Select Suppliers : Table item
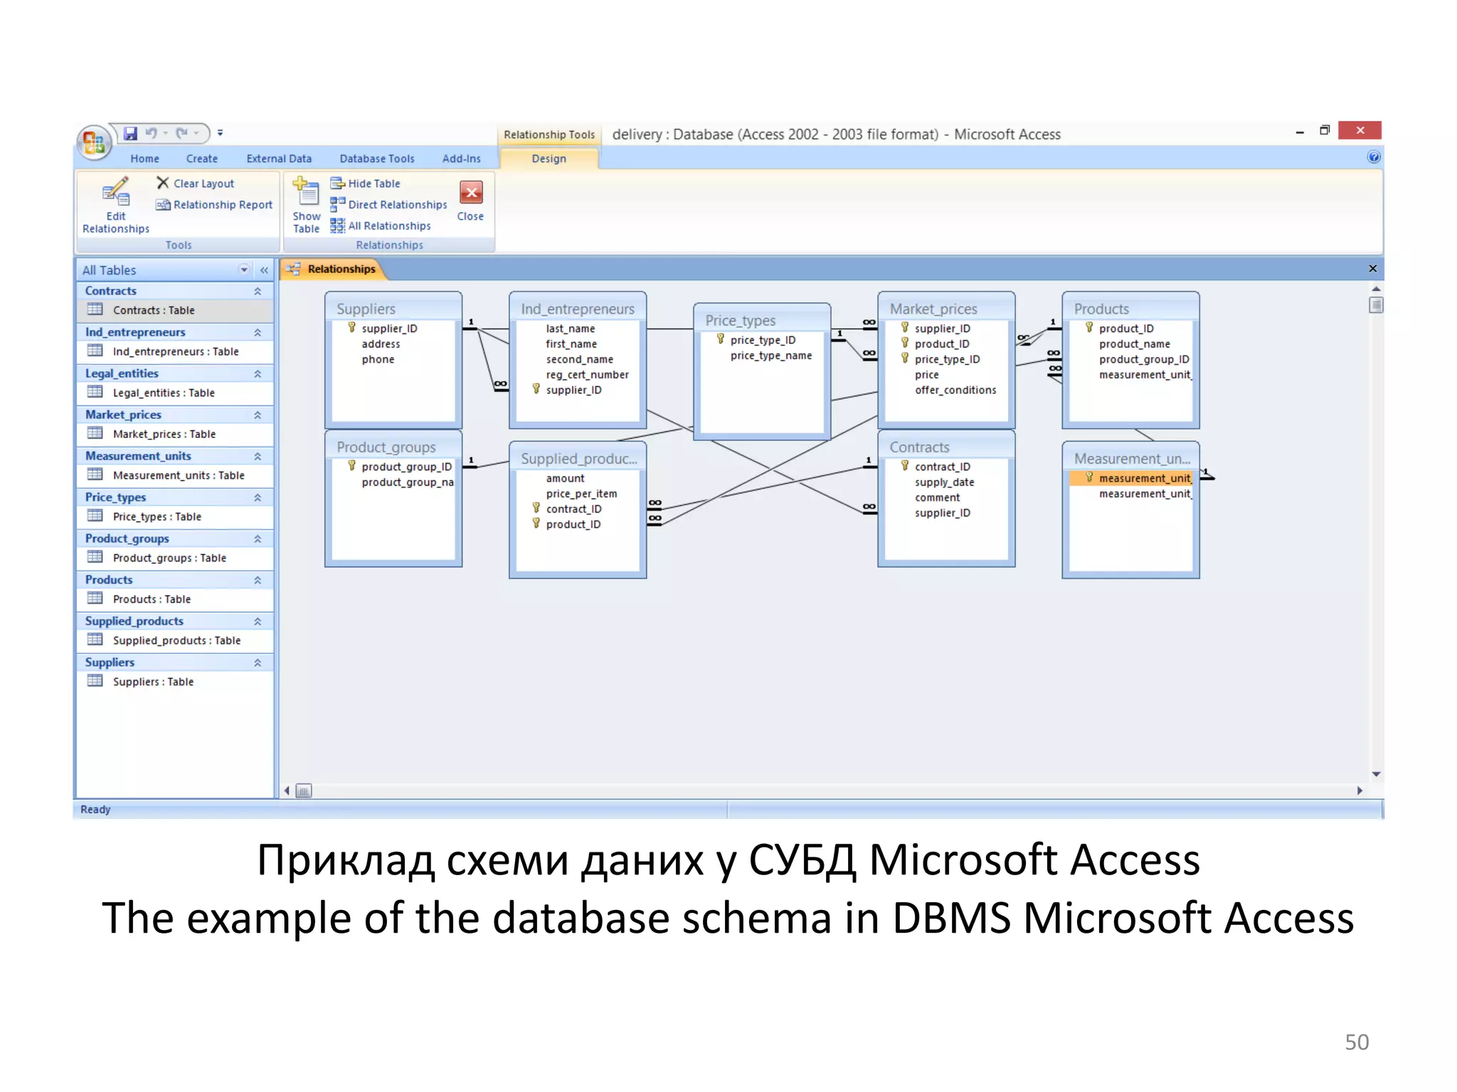Screen dimensions: 1457x1092 tap(174, 681)
